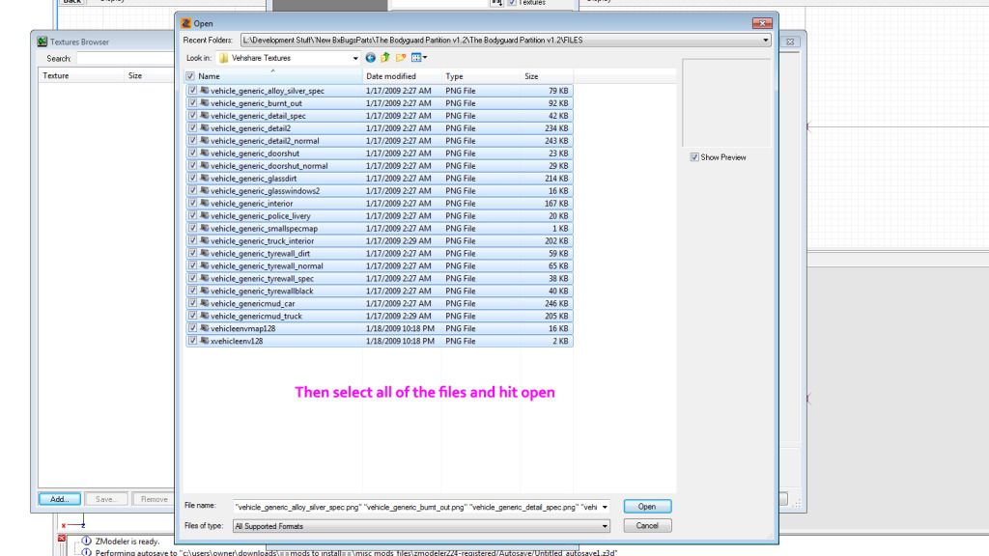Click the '234 KB' size cell
This screenshot has height=556, width=989.
tap(556, 128)
